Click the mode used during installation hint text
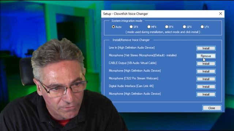Image resolution: width=234 pixels, height=131 pixels. coord(163,32)
